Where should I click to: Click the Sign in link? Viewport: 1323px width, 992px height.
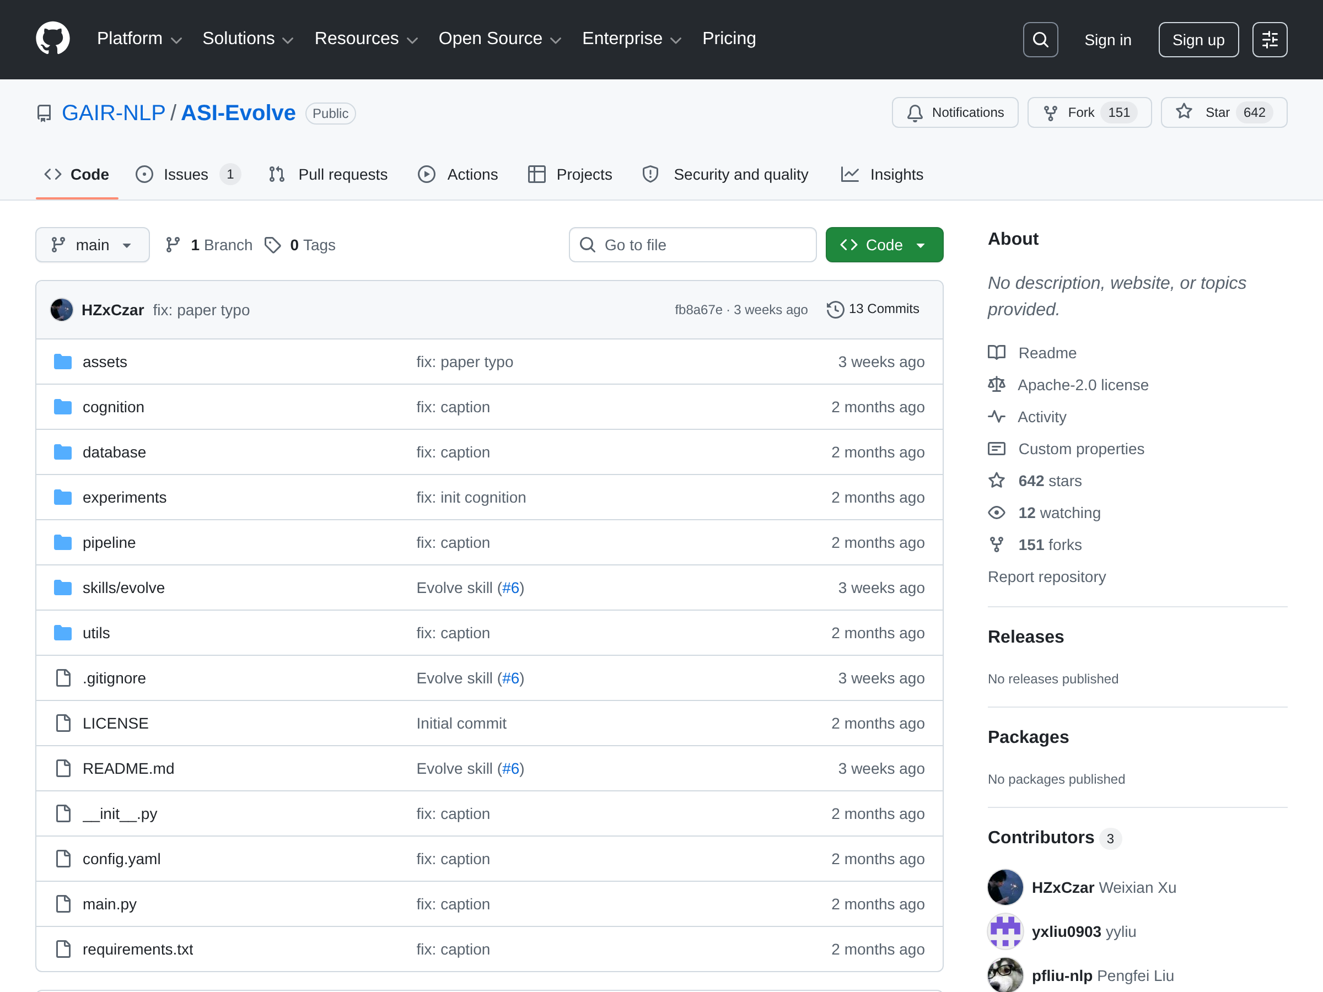point(1107,40)
